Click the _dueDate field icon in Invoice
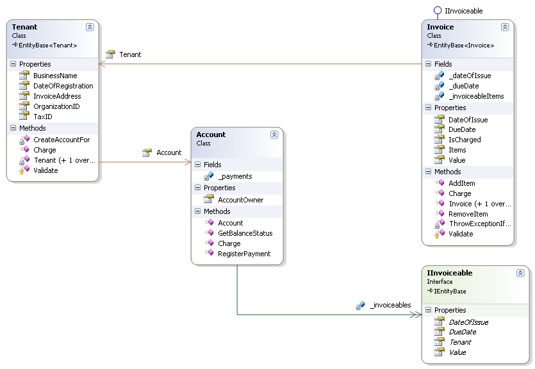Viewport: 535px width, 369px height. coord(440,86)
